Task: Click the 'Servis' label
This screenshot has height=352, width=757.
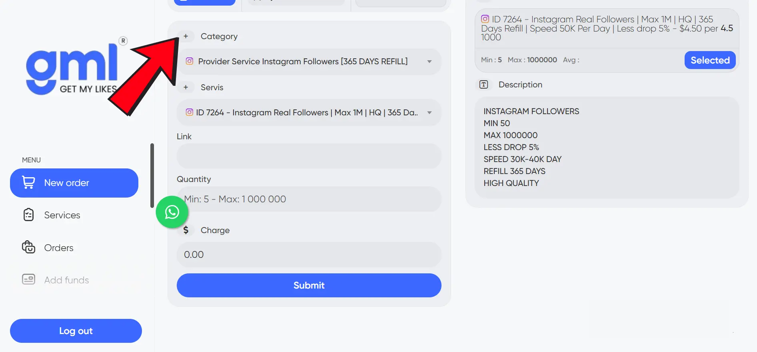Action: click(x=212, y=87)
